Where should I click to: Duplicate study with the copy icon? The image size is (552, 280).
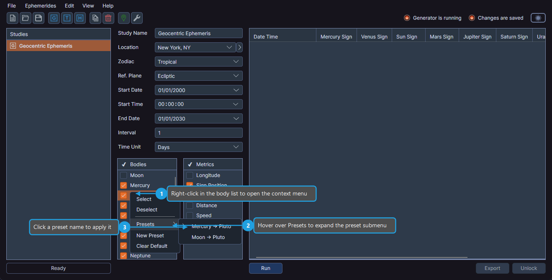coord(95,18)
